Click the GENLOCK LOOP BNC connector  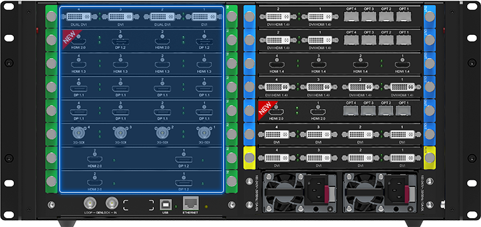[x=90, y=203]
